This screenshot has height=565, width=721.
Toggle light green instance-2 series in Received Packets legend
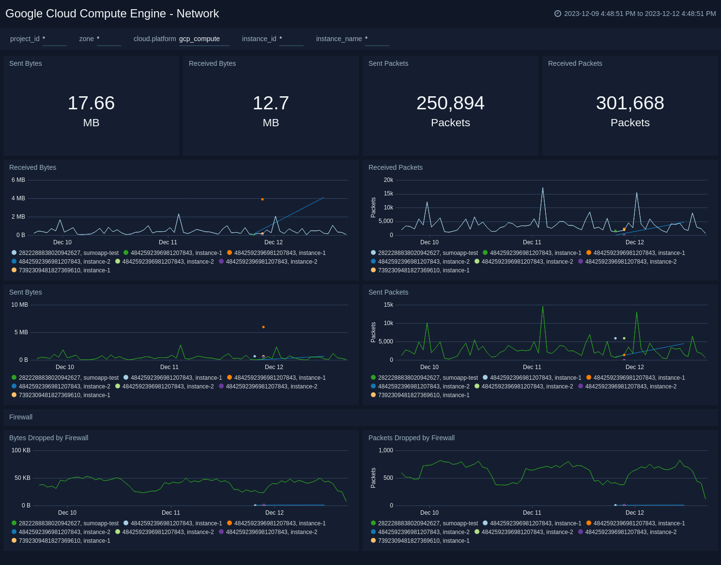click(524, 262)
